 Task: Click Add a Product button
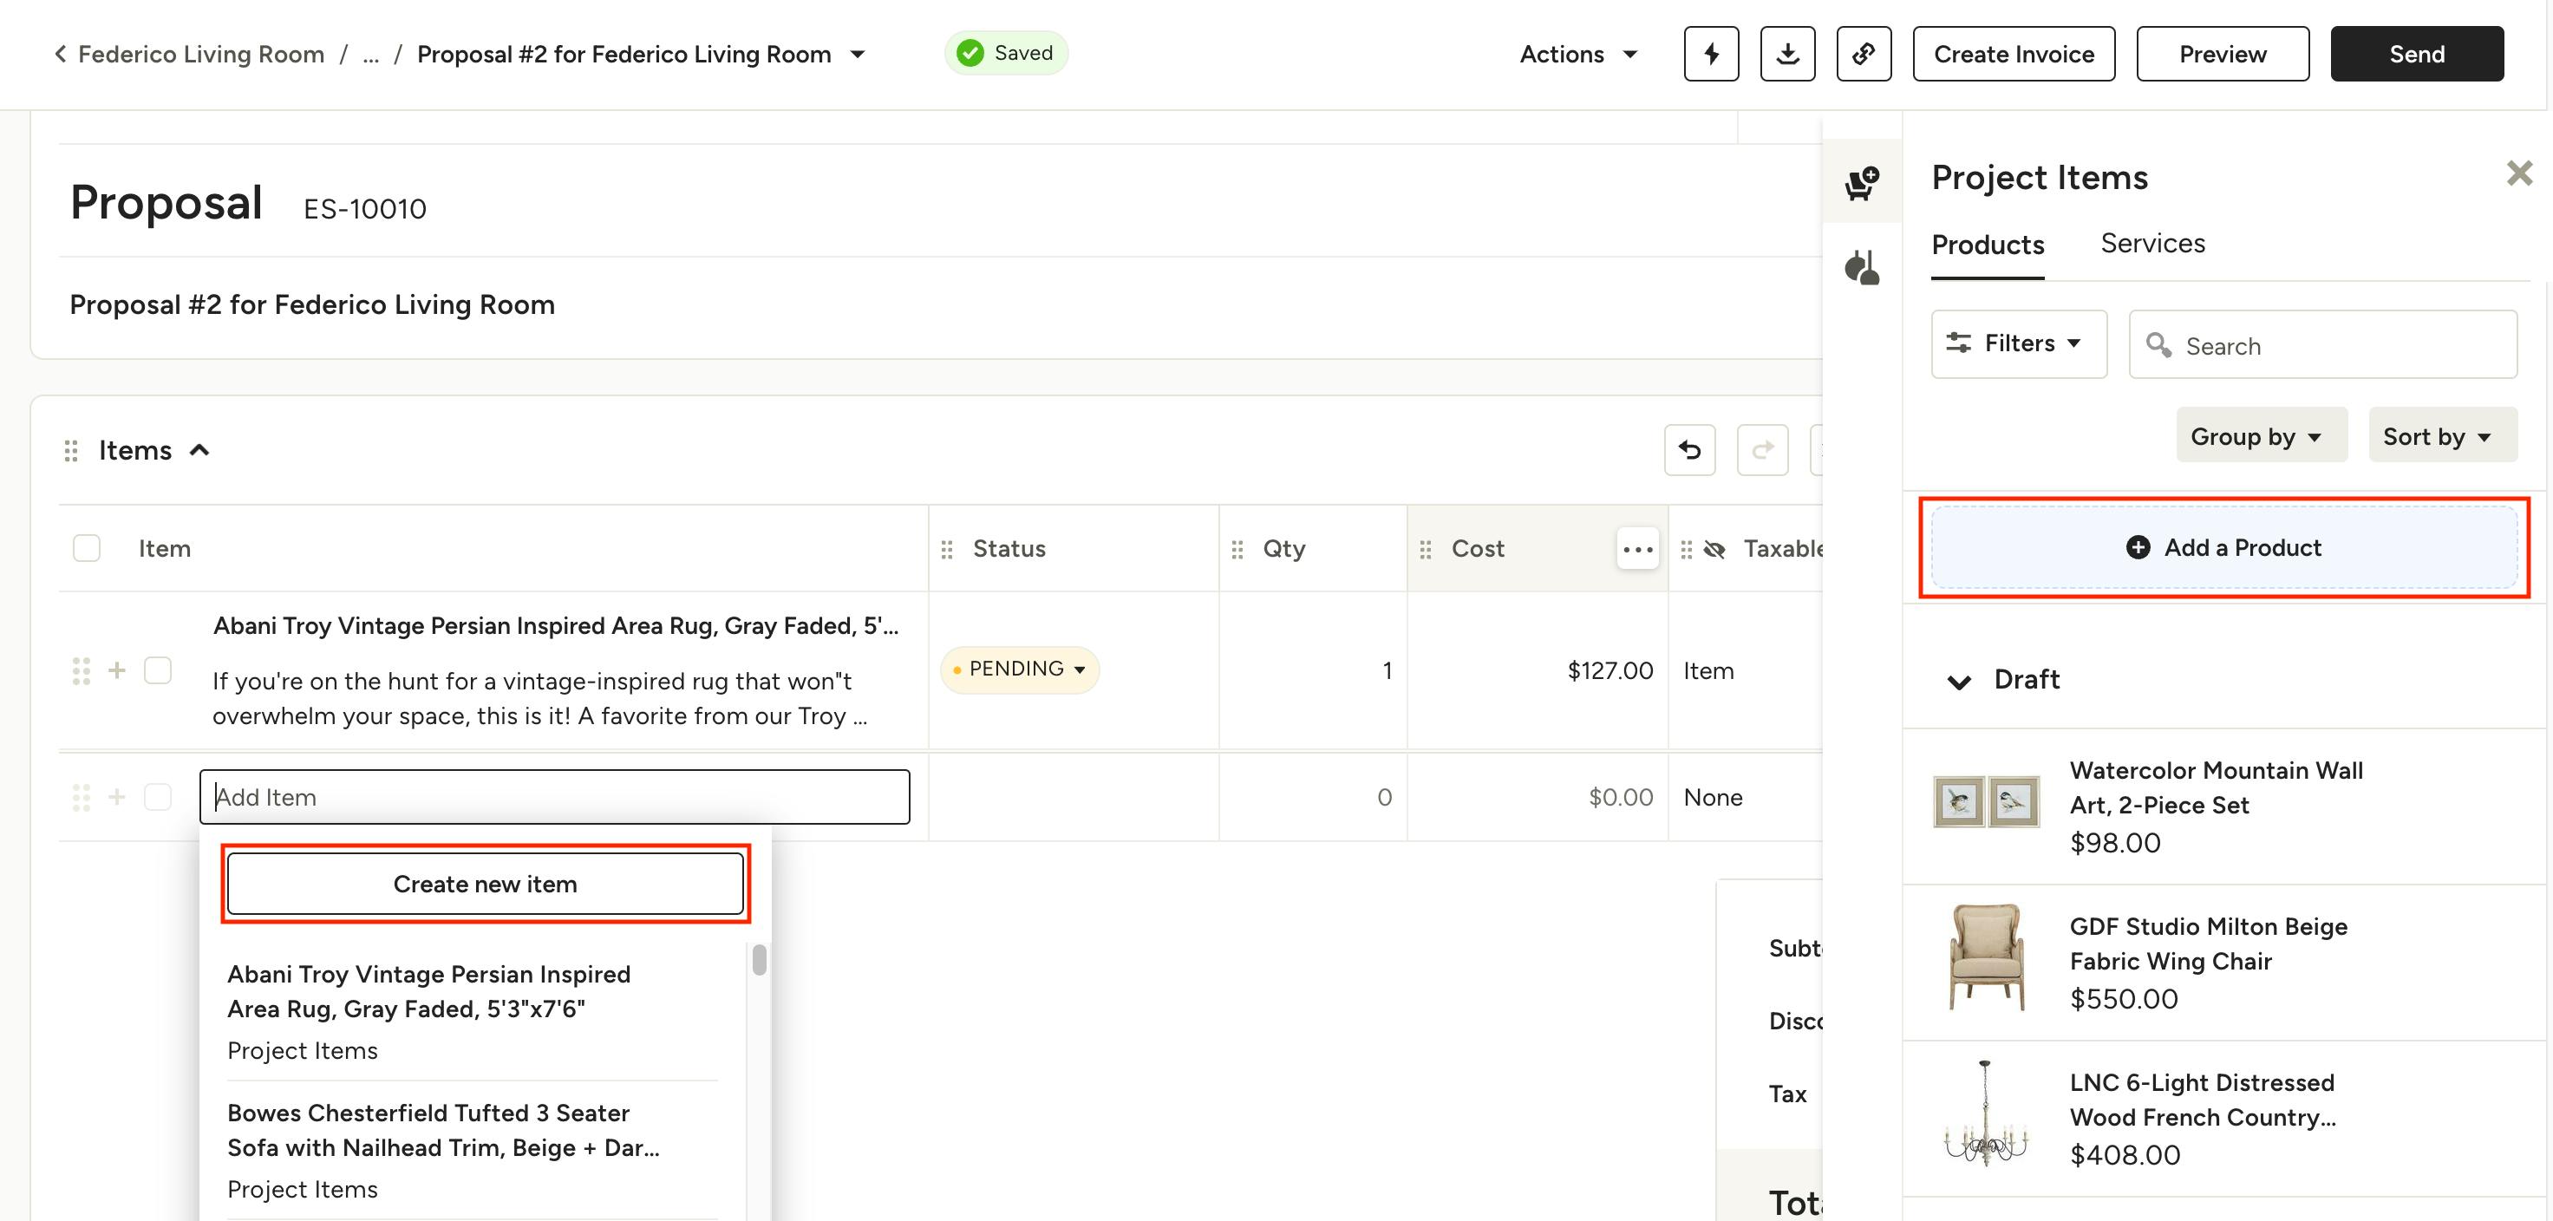[2224, 547]
